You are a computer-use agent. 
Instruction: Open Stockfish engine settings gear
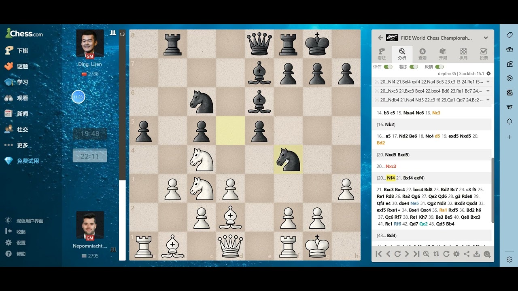488,74
